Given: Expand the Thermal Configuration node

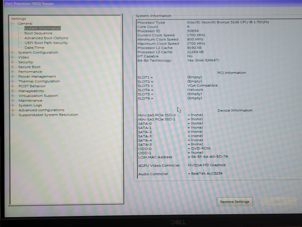Looking at the screenshot, I should click(12, 81).
